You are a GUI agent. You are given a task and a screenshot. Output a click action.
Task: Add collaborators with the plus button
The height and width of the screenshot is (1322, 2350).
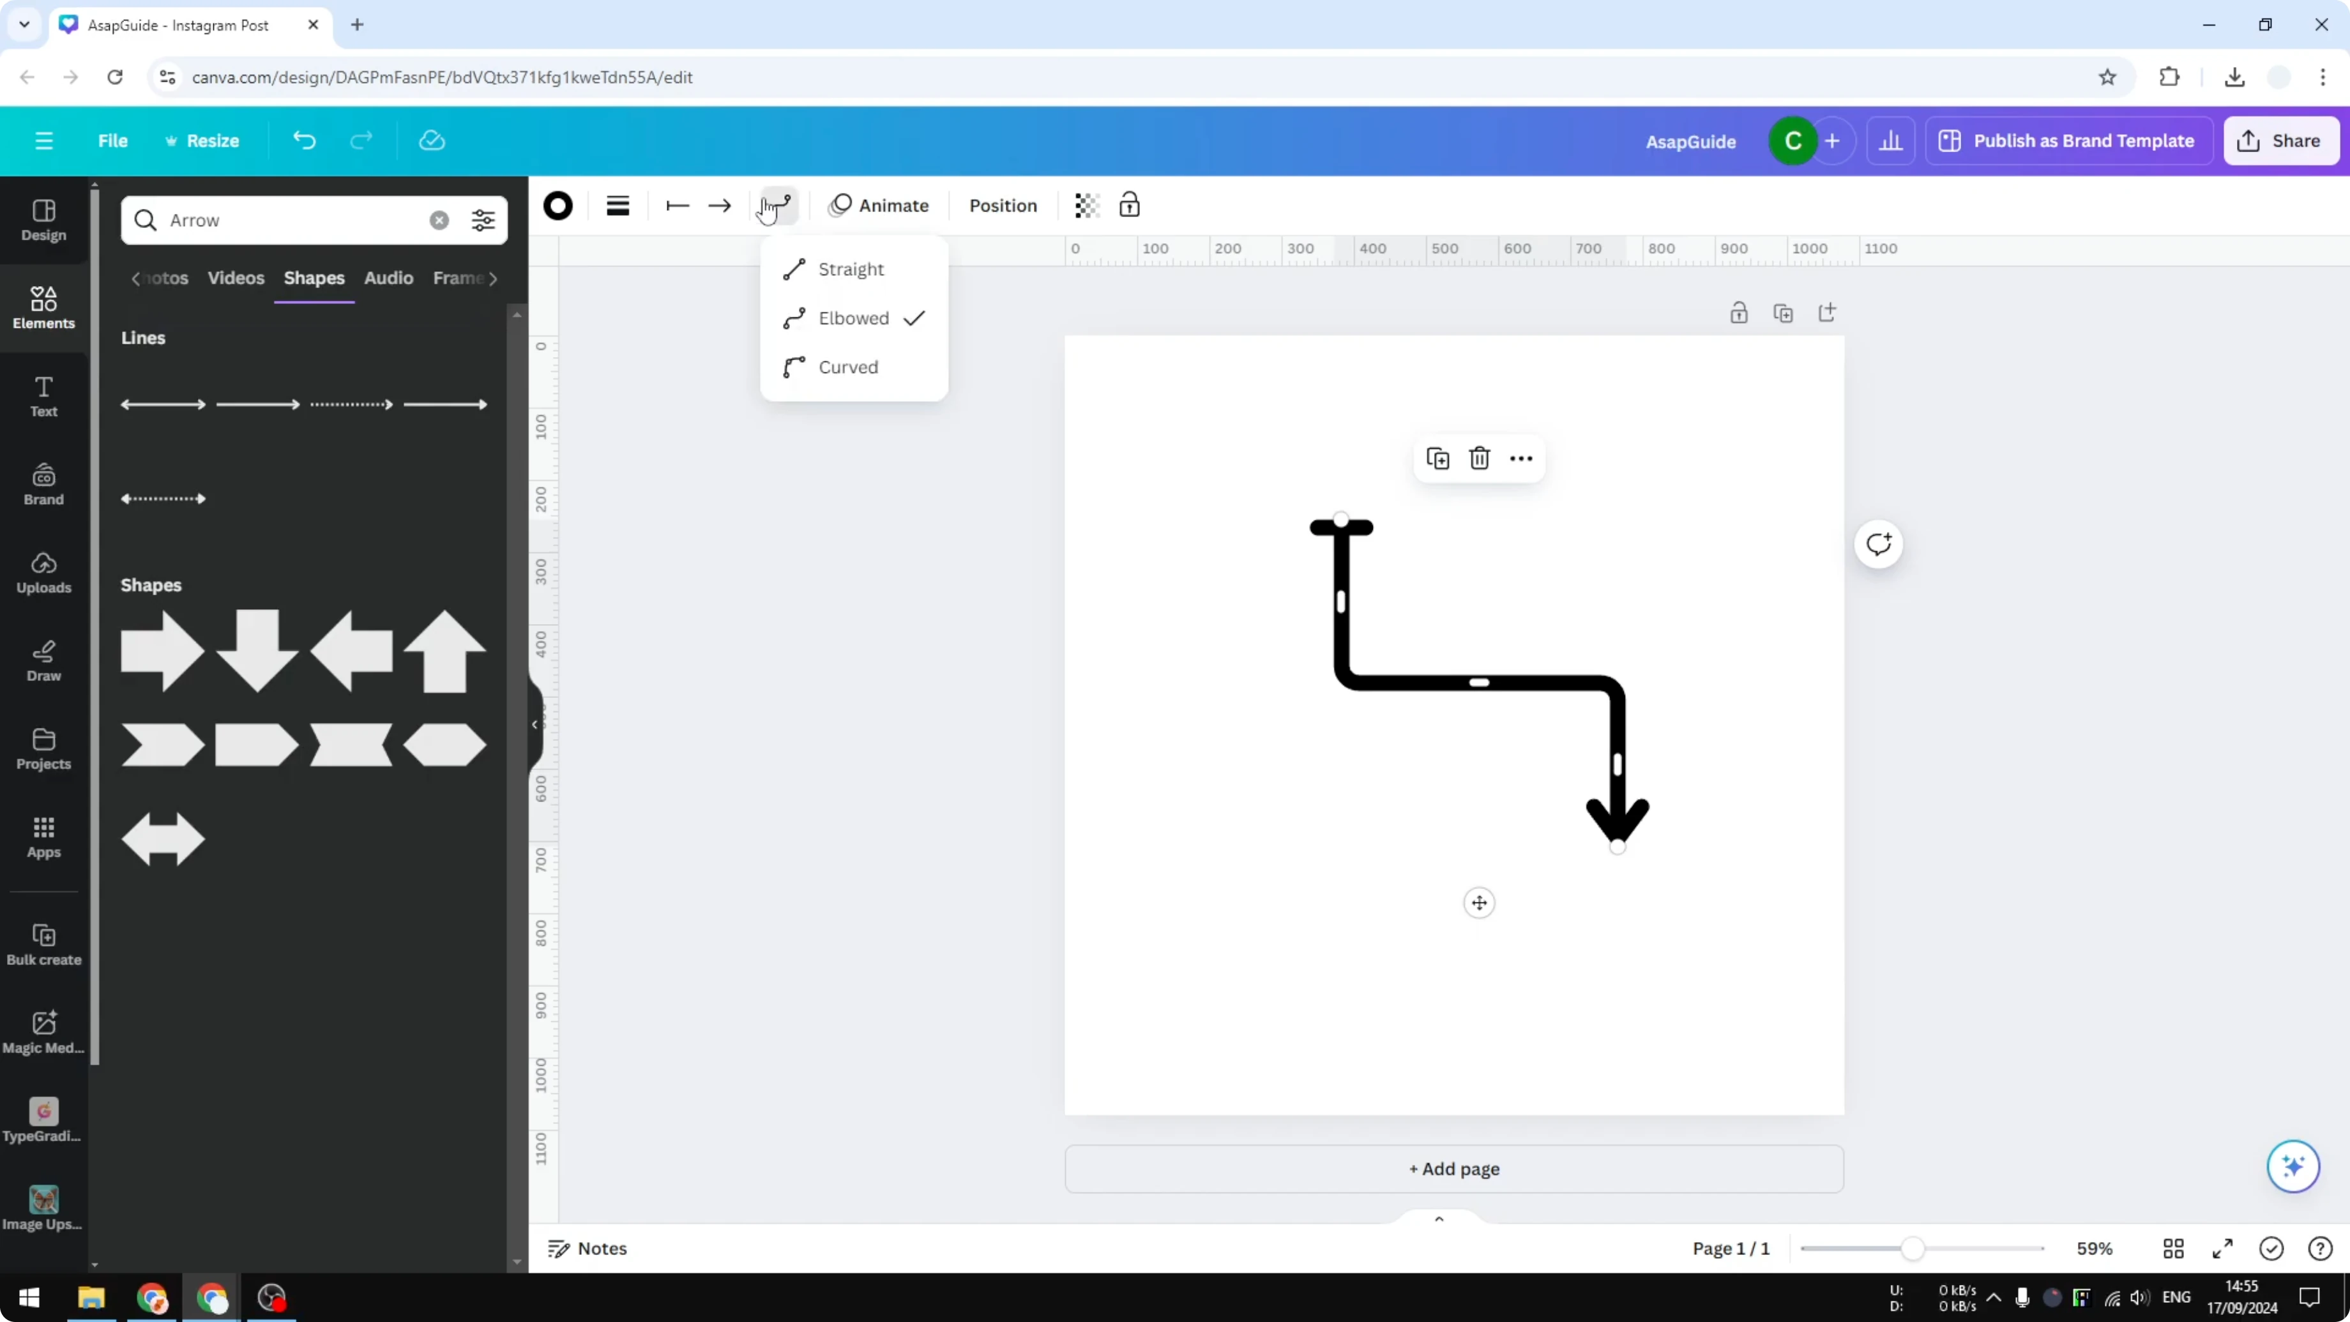pos(1832,141)
